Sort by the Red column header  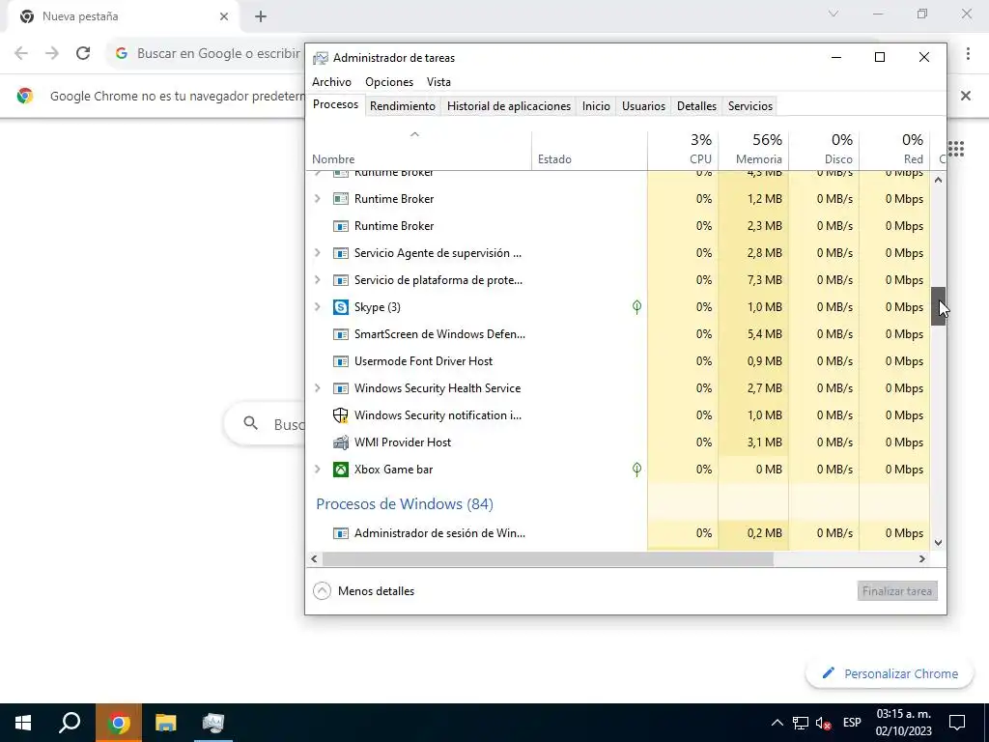click(895, 150)
